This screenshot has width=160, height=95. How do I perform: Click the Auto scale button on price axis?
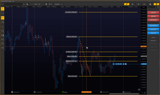click(144, 7)
